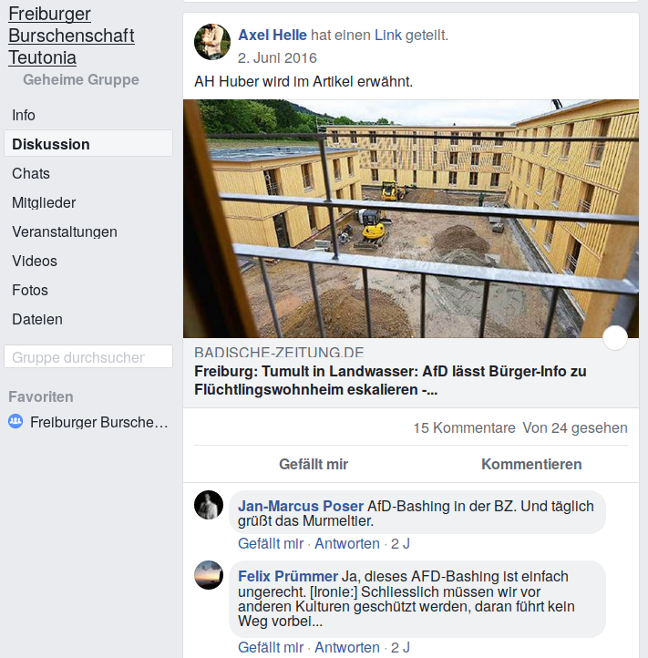This screenshot has height=658, width=648.
Task: Open the Axel Helle profile link
Action: [273, 36]
